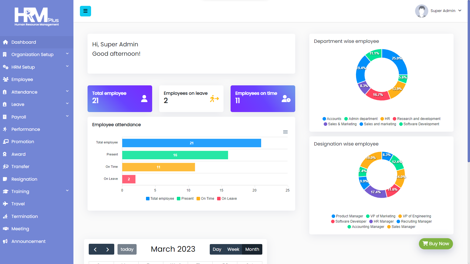Open the Performance menu item
This screenshot has height=264, width=470.
pyautogui.click(x=37, y=129)
